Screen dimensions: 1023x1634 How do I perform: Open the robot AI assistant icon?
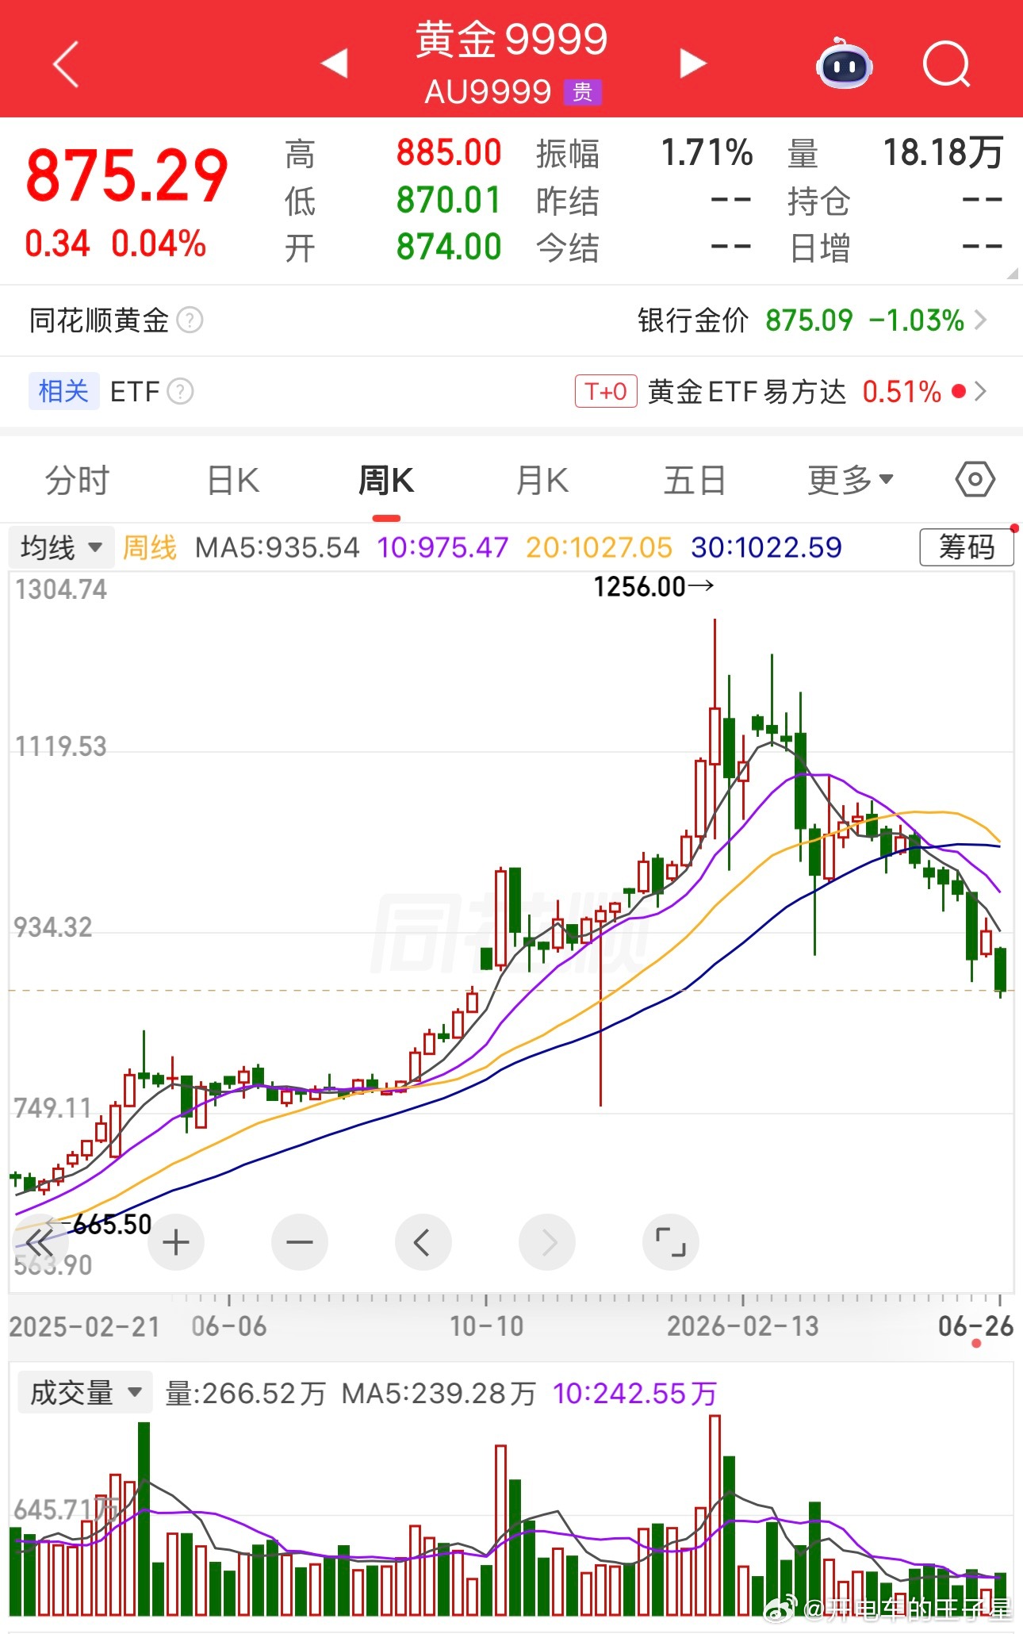[x=845, y=63]
